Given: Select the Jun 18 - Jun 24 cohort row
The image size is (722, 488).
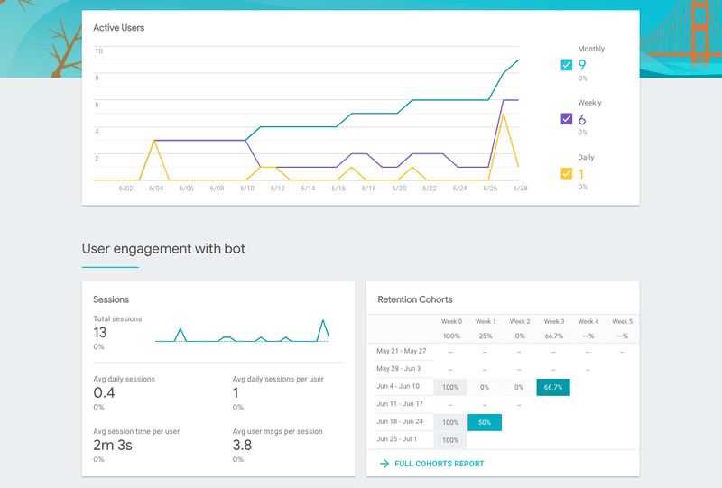Looking at the screenshot, I should [401, 422].
